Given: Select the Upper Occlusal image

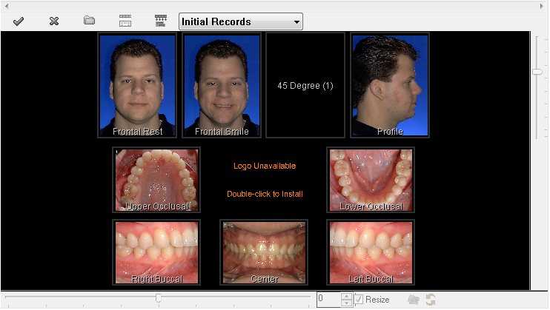Looking at the screenshot, I should (x=156, y=180).
